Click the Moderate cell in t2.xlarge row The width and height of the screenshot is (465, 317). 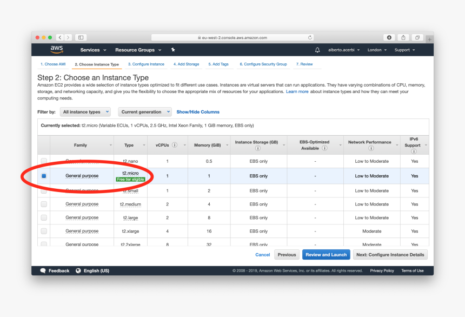pyautogui.click(x=371, y=231)
